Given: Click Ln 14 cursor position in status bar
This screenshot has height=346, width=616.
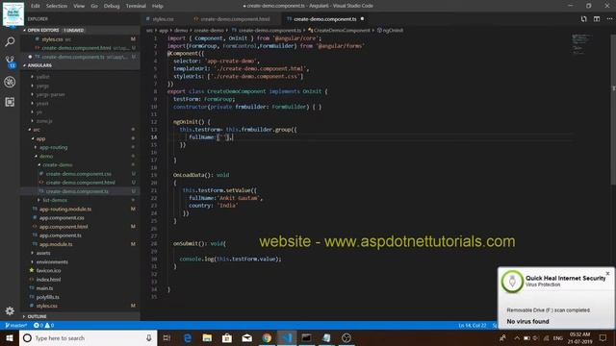Looking at the screenshot, I should (x=473, y=325).
